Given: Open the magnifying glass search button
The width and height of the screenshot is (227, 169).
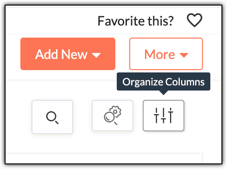Looking at the screenshot, I should [x=52, y=117].
